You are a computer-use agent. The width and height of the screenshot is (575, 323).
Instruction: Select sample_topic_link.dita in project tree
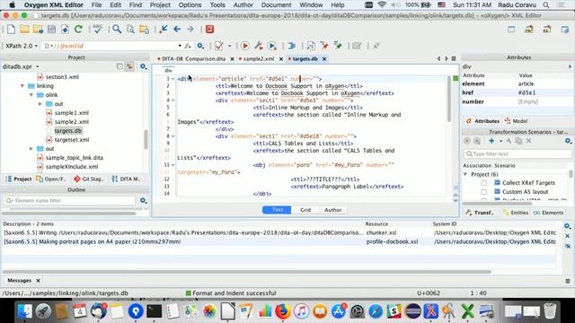click(75, 158)
